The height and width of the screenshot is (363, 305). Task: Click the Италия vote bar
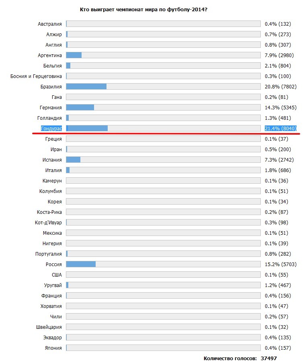pos(163,170)
